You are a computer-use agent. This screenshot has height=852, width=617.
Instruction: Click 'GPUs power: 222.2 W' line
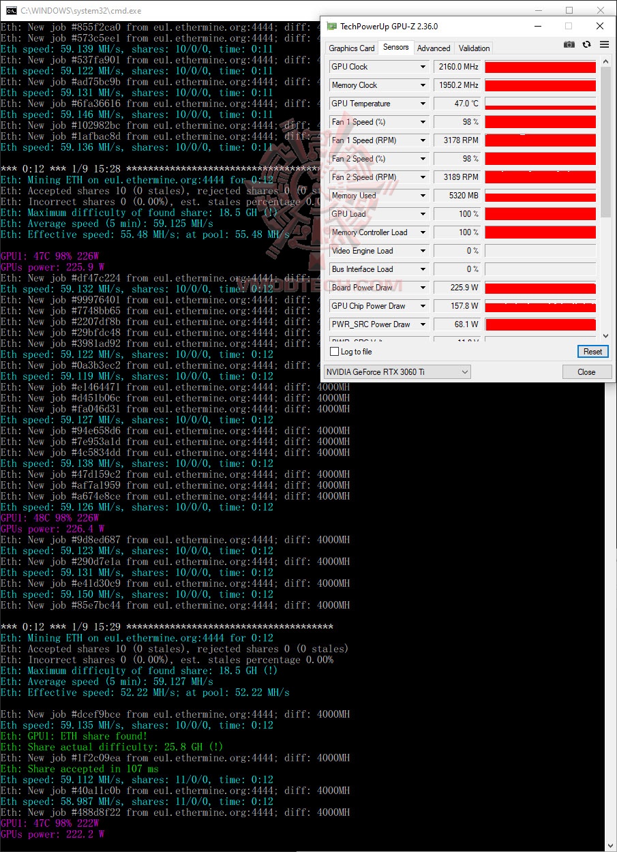click(52, 834)
